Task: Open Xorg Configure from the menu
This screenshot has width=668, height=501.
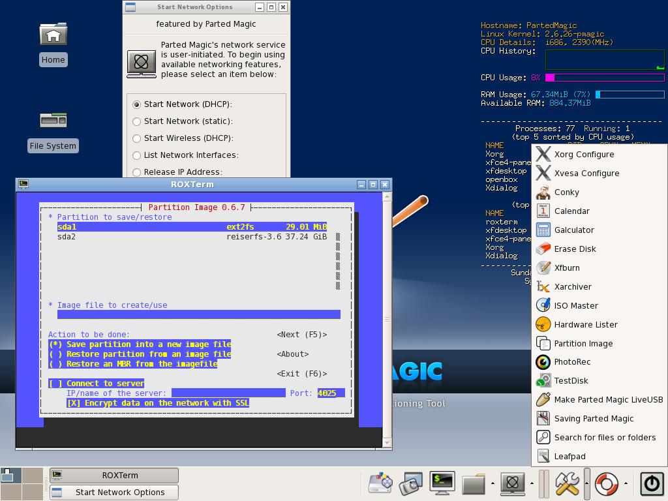Action: tap(599, 154)
